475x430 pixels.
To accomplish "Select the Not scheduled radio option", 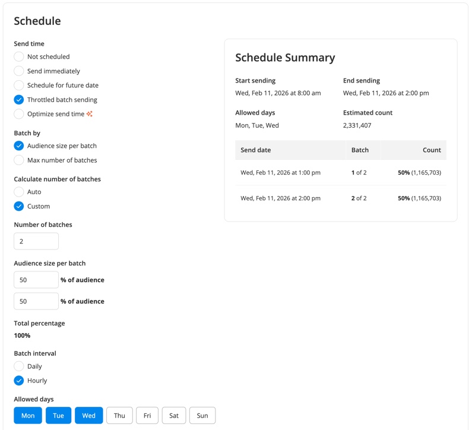I will pos(19,56).
